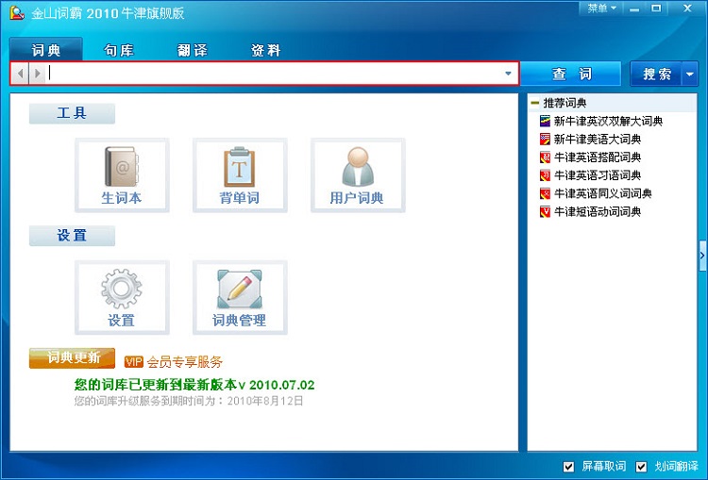Open the 背单词 word memorization tool
708x480 pixels.
coord(239,174)
